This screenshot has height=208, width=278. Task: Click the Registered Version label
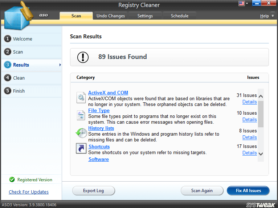[x=35, y=180]
